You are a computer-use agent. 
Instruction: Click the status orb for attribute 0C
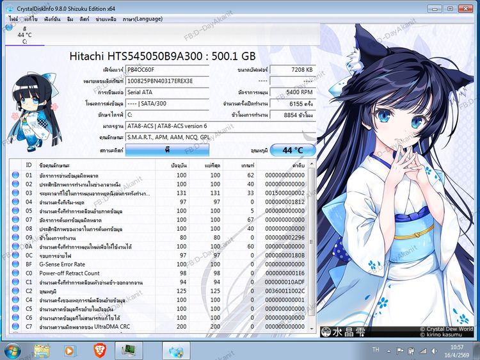pyautogui.click(x=15, y=255)
